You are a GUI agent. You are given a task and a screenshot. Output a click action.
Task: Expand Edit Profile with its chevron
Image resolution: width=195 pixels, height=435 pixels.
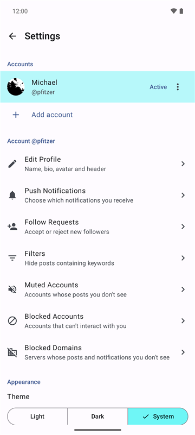coord(183,163)
